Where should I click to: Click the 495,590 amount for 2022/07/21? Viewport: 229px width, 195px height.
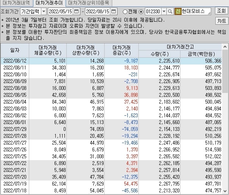(x=213, y=170)
